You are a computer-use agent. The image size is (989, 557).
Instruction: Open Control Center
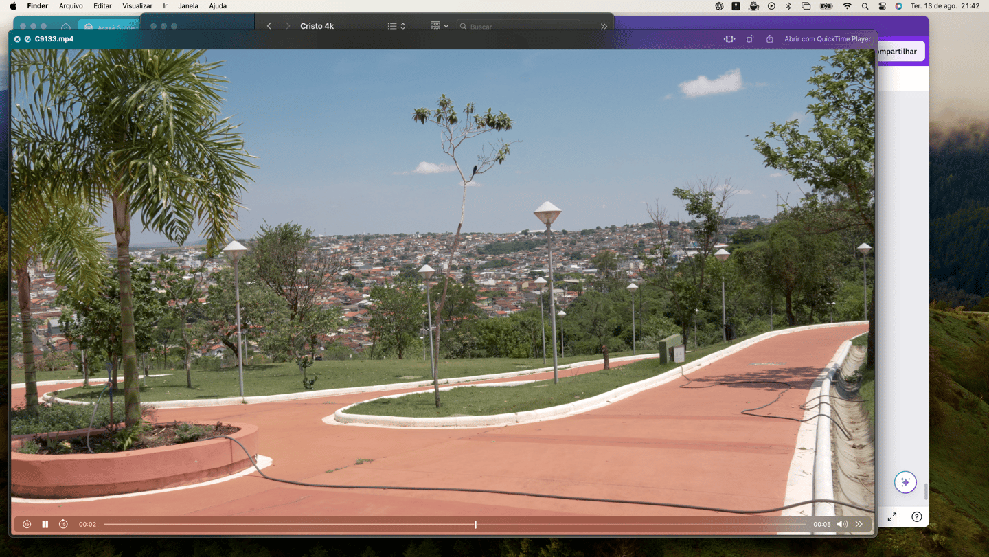point(883,6)
